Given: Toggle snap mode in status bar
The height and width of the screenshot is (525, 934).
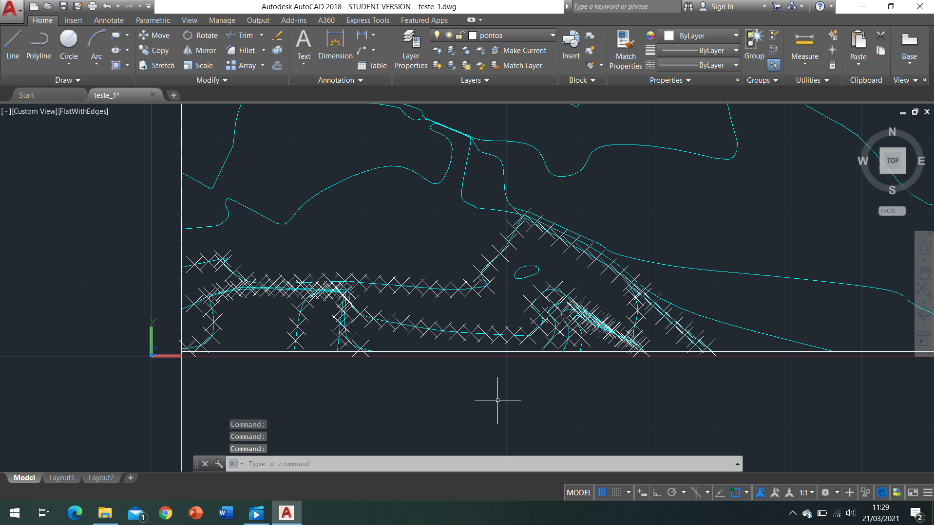Looking at the screenshot, I should click(617, 492).
